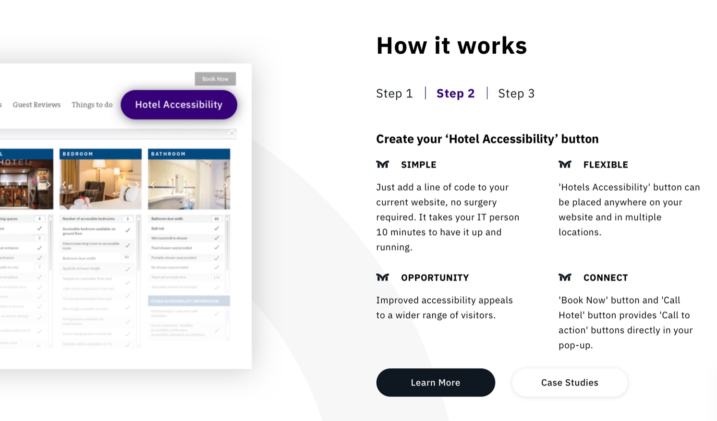Click the Bedroom photo thumbnail

(100, 185)
